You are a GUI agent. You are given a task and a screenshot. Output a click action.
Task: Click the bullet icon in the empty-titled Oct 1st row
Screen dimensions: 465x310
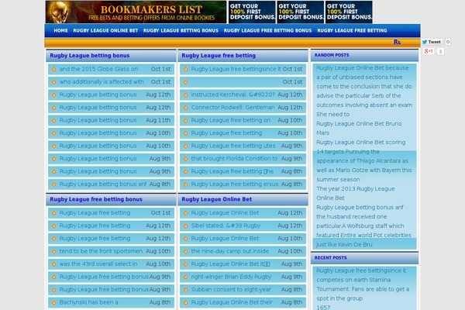coord(185,82)
